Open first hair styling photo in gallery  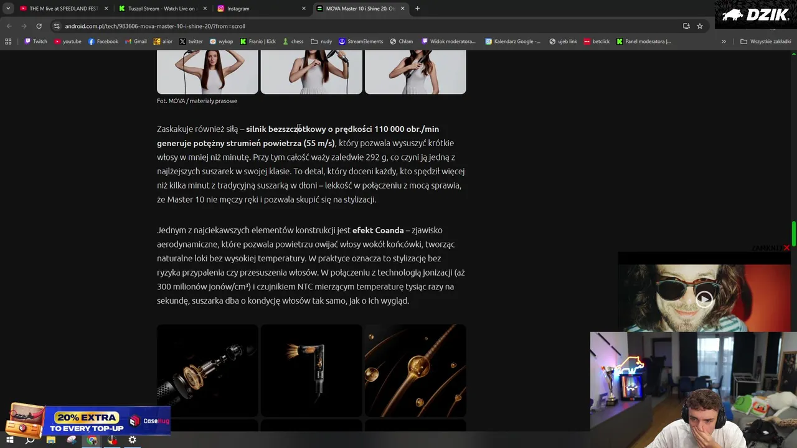(x=207, y=72)
